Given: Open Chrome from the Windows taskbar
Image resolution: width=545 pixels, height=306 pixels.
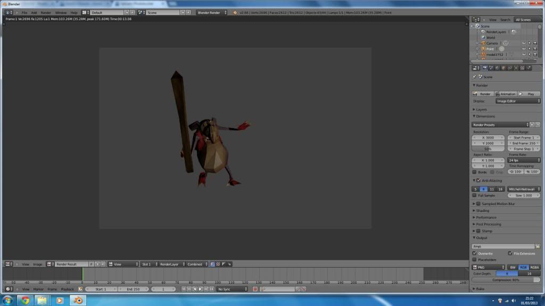Looking at the screenshot, I should click(x=25, y=301).
